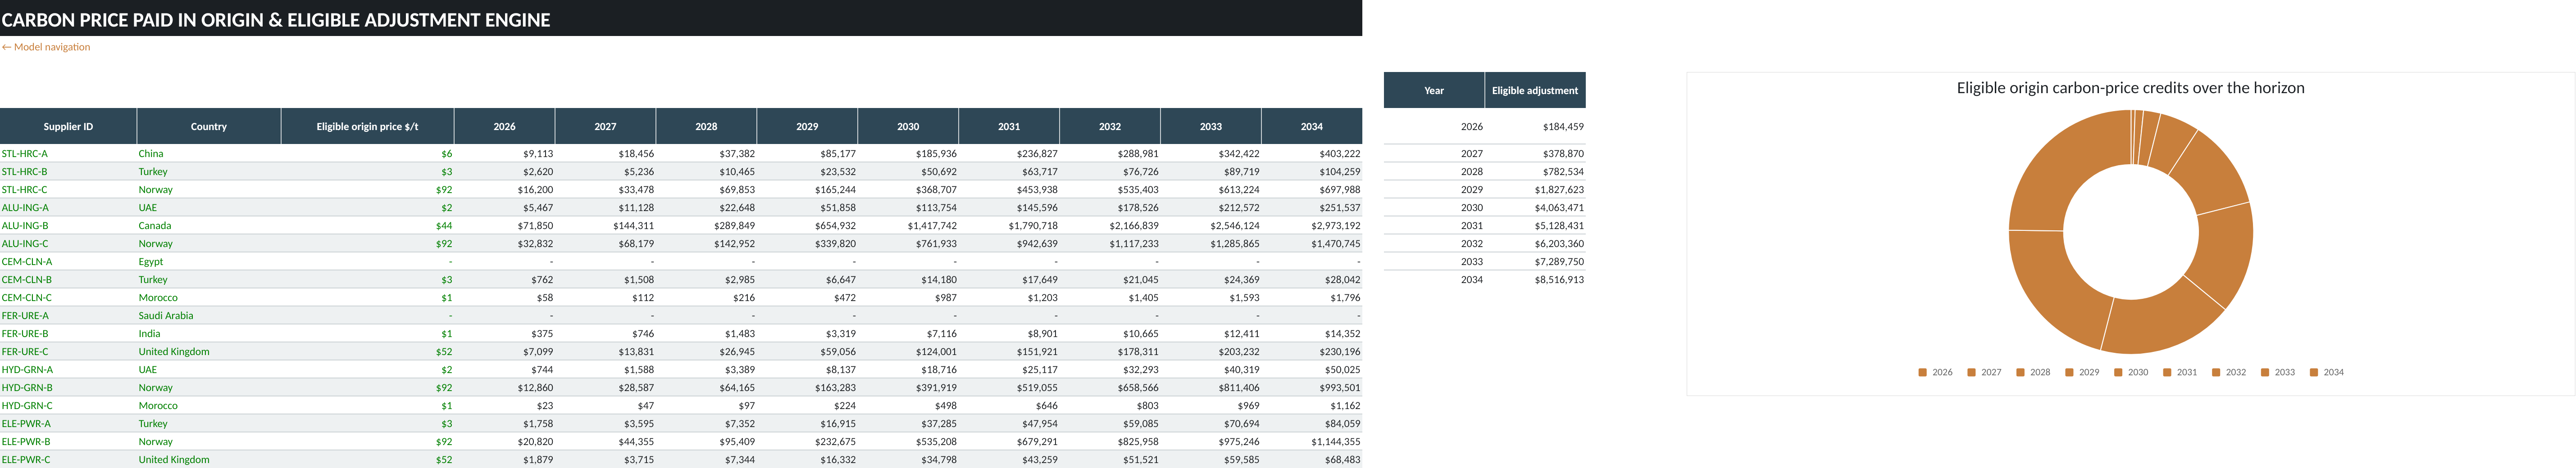The image size is (2576, 468).
Task: Select the $184,459 eligible adjustment for 2026
Action: click(1535, 127)
